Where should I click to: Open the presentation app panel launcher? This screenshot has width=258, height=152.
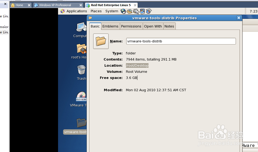pyautogui.click(x=142, y=11)
